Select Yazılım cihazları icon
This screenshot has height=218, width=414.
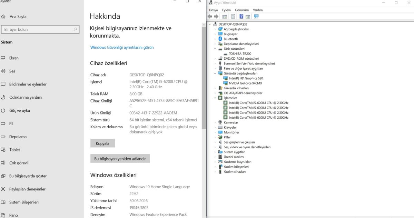[220, 171]
